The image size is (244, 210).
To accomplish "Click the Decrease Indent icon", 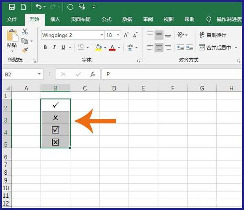I will tap(180, 47).
